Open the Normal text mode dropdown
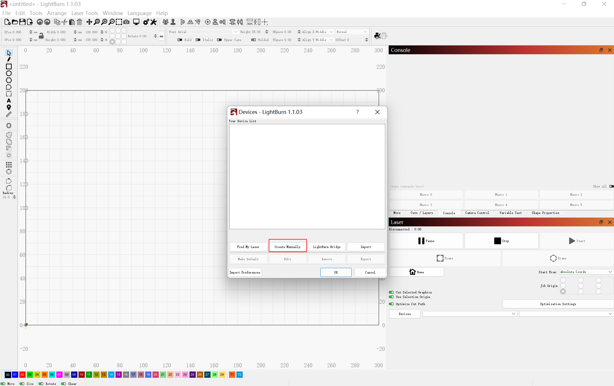 click(x=352, y=32)
